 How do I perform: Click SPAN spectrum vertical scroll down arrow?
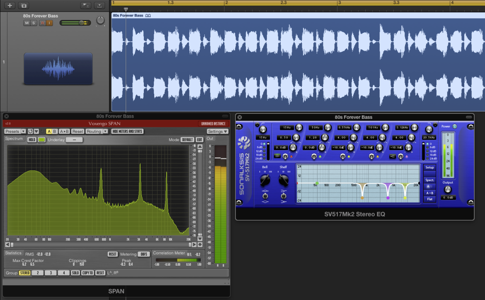click(x=200, y=239)
